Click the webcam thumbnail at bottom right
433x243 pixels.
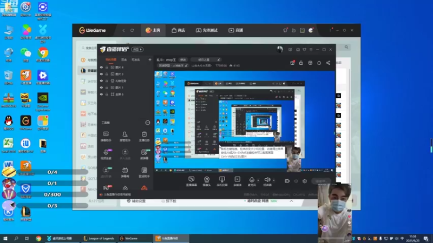tap(334, 213)
